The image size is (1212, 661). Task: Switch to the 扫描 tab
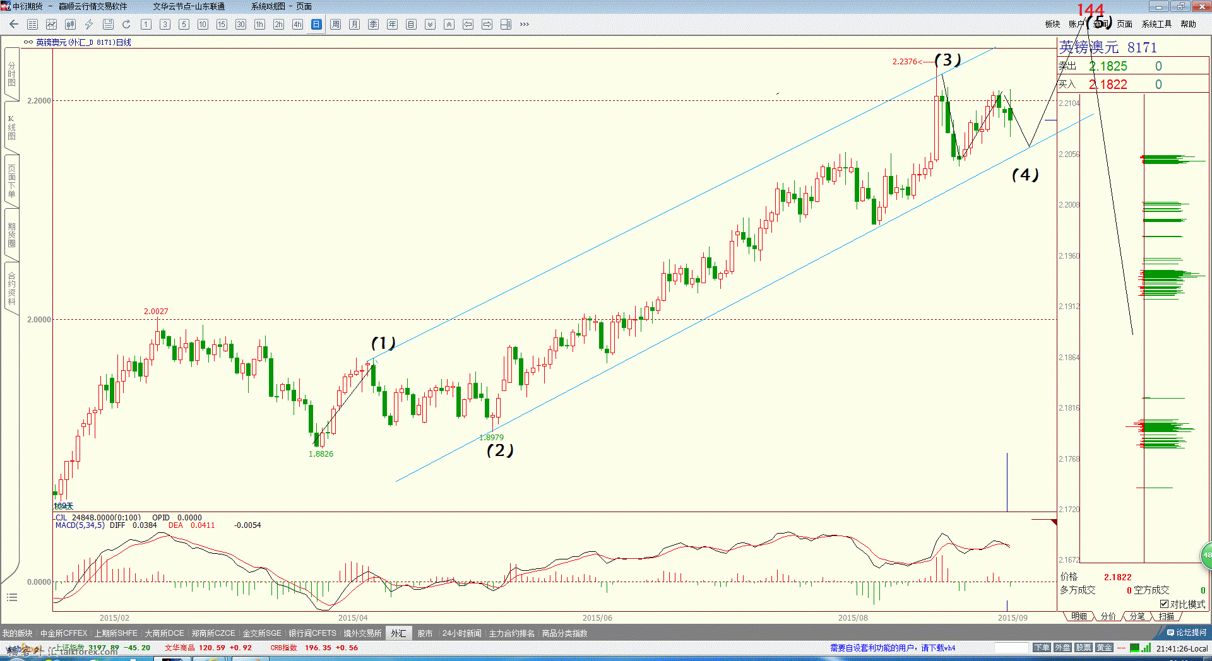click(1166, 616)
